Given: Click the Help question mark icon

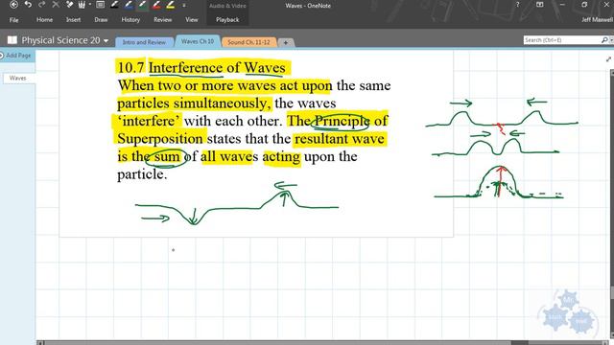Looking at the screenshot, I should click(x=517, y=5).
